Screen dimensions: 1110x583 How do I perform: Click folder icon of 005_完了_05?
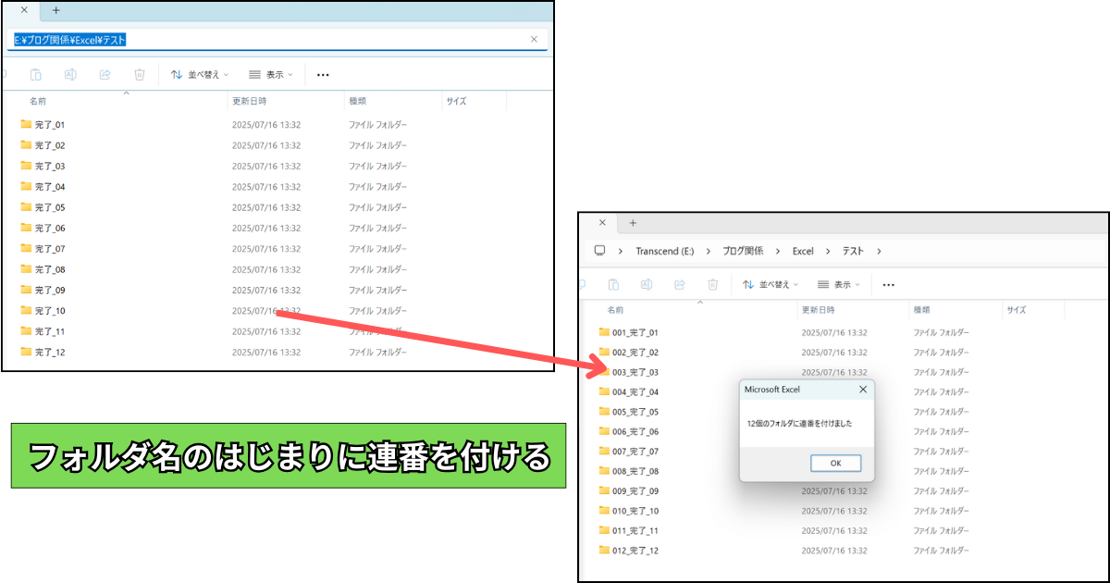604,412
